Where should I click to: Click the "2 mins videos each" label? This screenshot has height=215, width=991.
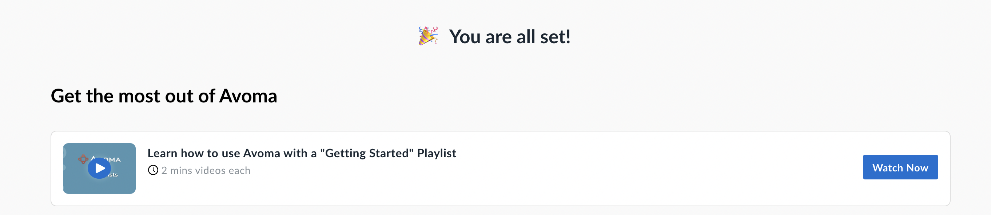click(206, 170)
